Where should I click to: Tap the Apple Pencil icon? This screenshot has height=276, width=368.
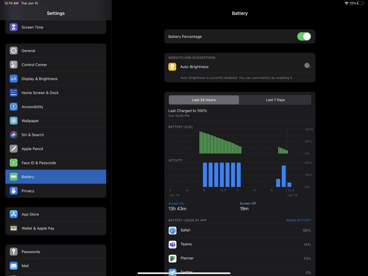tap(14, 149)
